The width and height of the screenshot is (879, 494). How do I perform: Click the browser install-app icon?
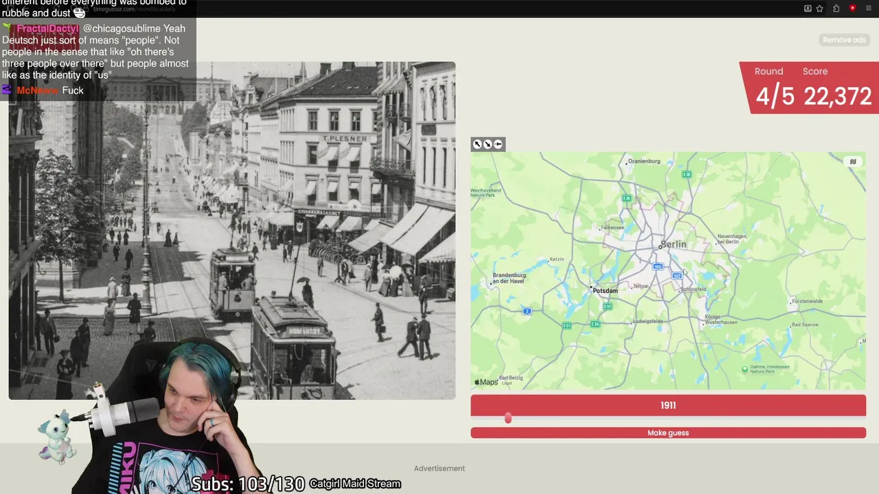coord(808,8)
